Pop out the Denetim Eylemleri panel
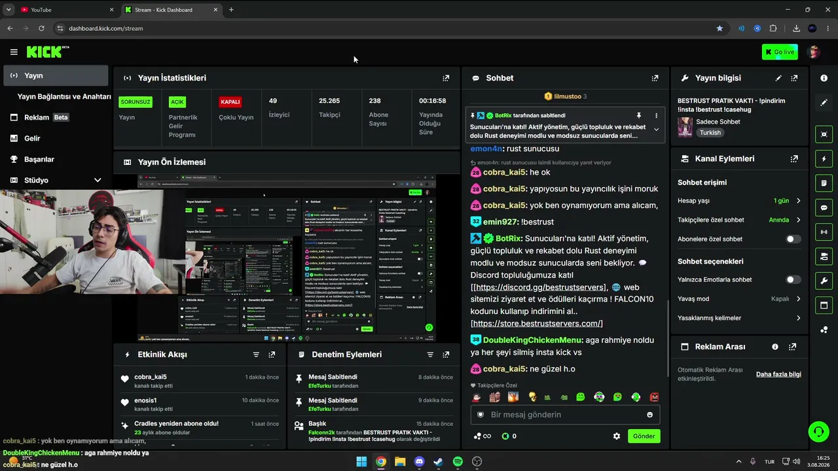838x471 pixels. pos(446,355)
